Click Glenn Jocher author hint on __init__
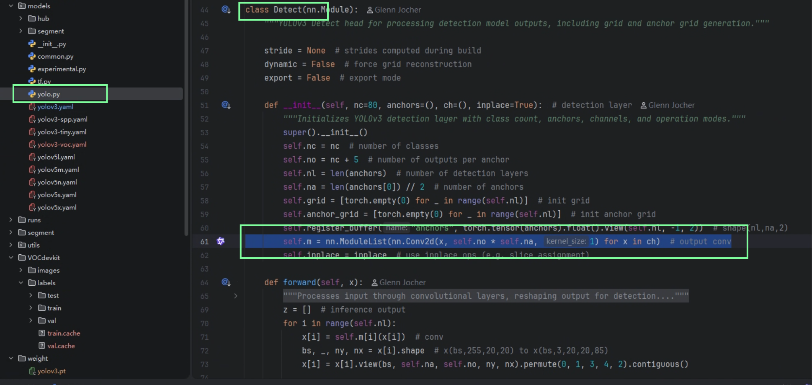 pyautogui.click(x=671, y=105)
